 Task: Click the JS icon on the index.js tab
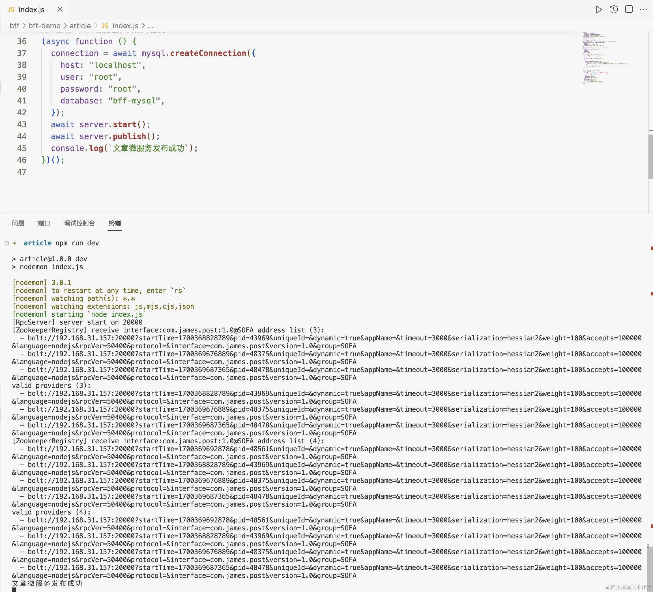10,9
